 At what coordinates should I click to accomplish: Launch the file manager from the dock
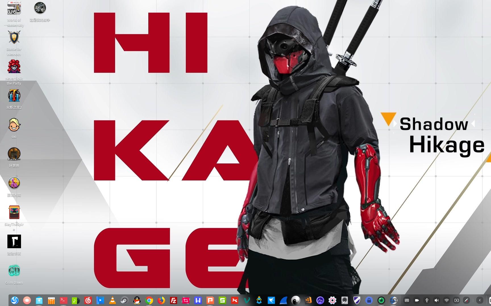pyautogui.click(x=39, y=300)
